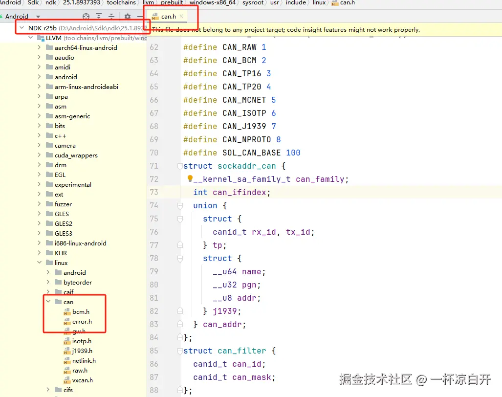Switch to the can.h editor tab

click(169, 16)
